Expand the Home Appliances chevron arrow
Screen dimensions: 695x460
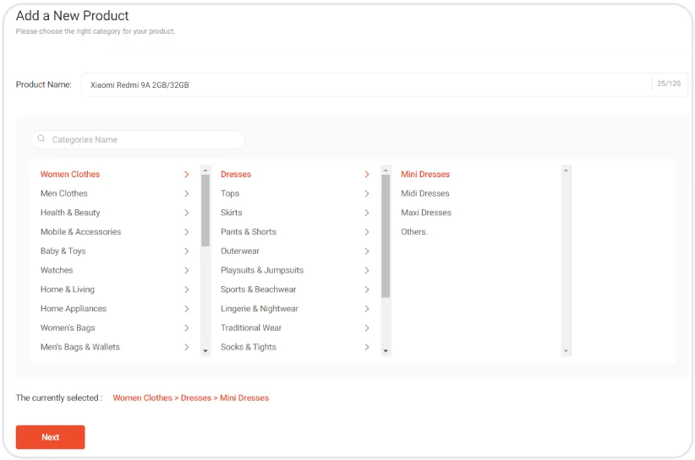tap(186, 309)
